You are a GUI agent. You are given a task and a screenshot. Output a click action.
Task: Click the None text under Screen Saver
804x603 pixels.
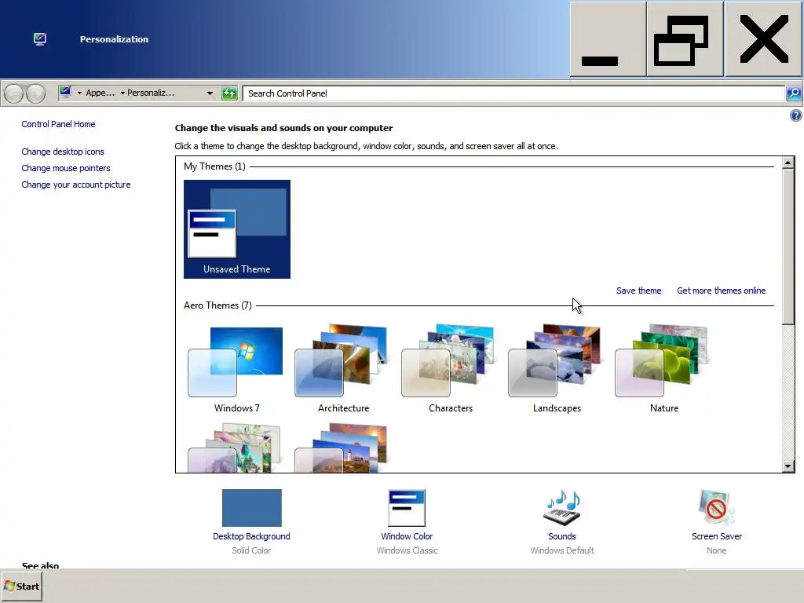716,550
